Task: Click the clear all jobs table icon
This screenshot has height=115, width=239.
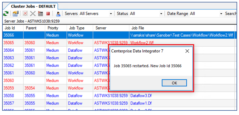Action: tap(40, 14)
